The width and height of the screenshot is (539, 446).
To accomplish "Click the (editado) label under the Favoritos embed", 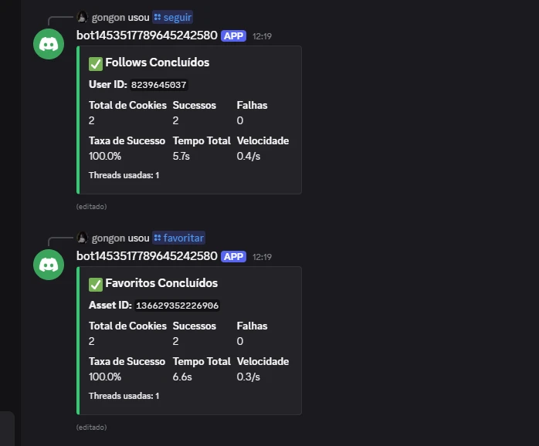I will 91,427.
